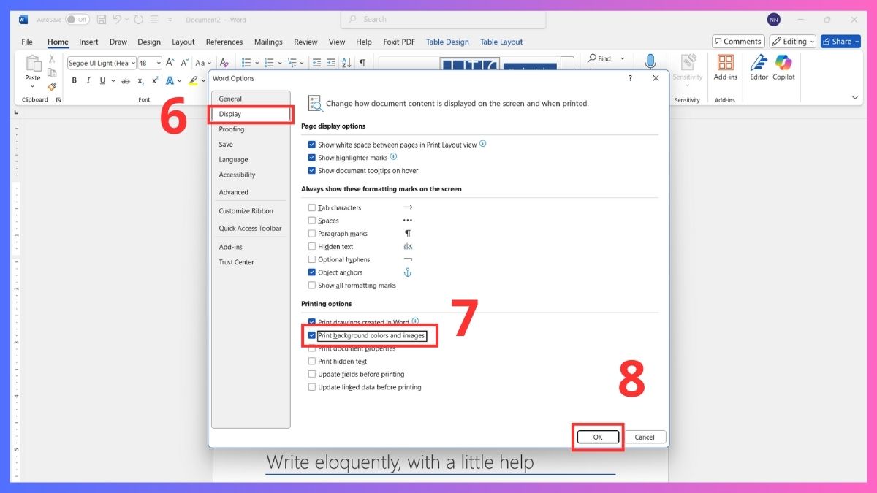Uncheck Show highlighter marks
This screenshot has height=493, width=877.
(x=312, y=158)
